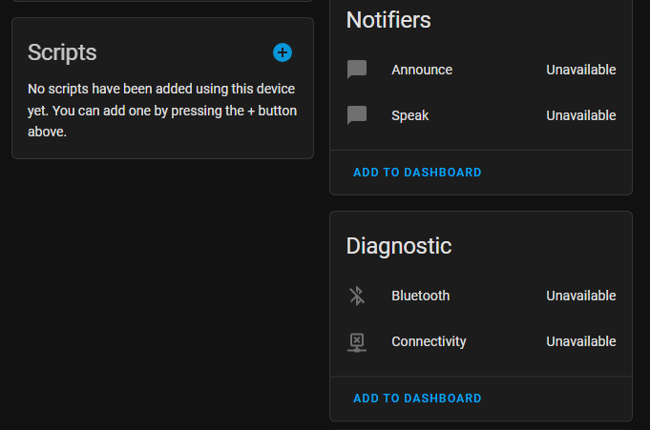
Task: Click Bluetooth's Unavailable state text
Action: [580, 296]
